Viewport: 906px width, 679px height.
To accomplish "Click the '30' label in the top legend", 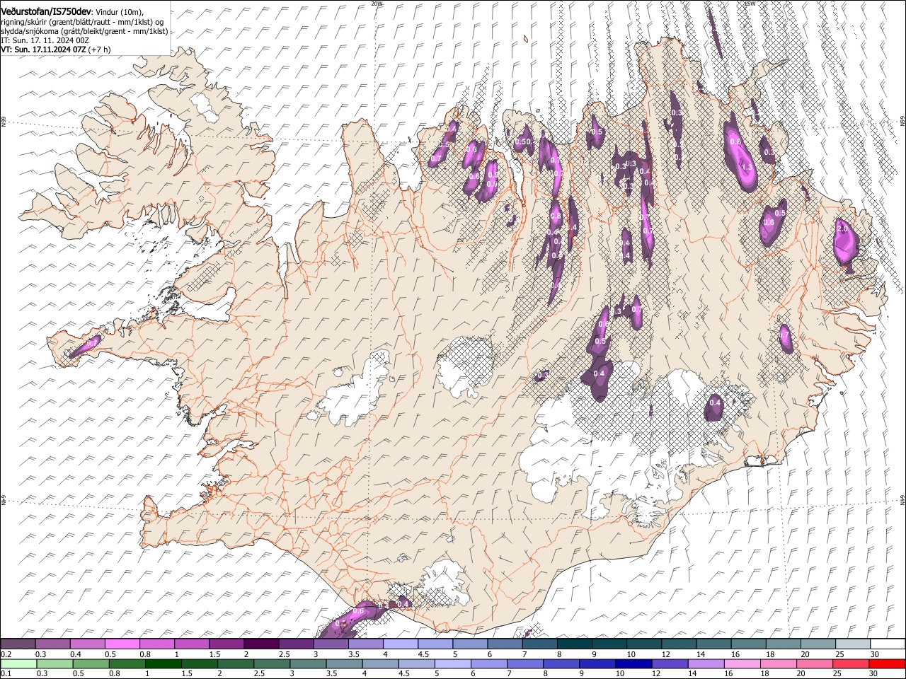I will tap(874, 654).
